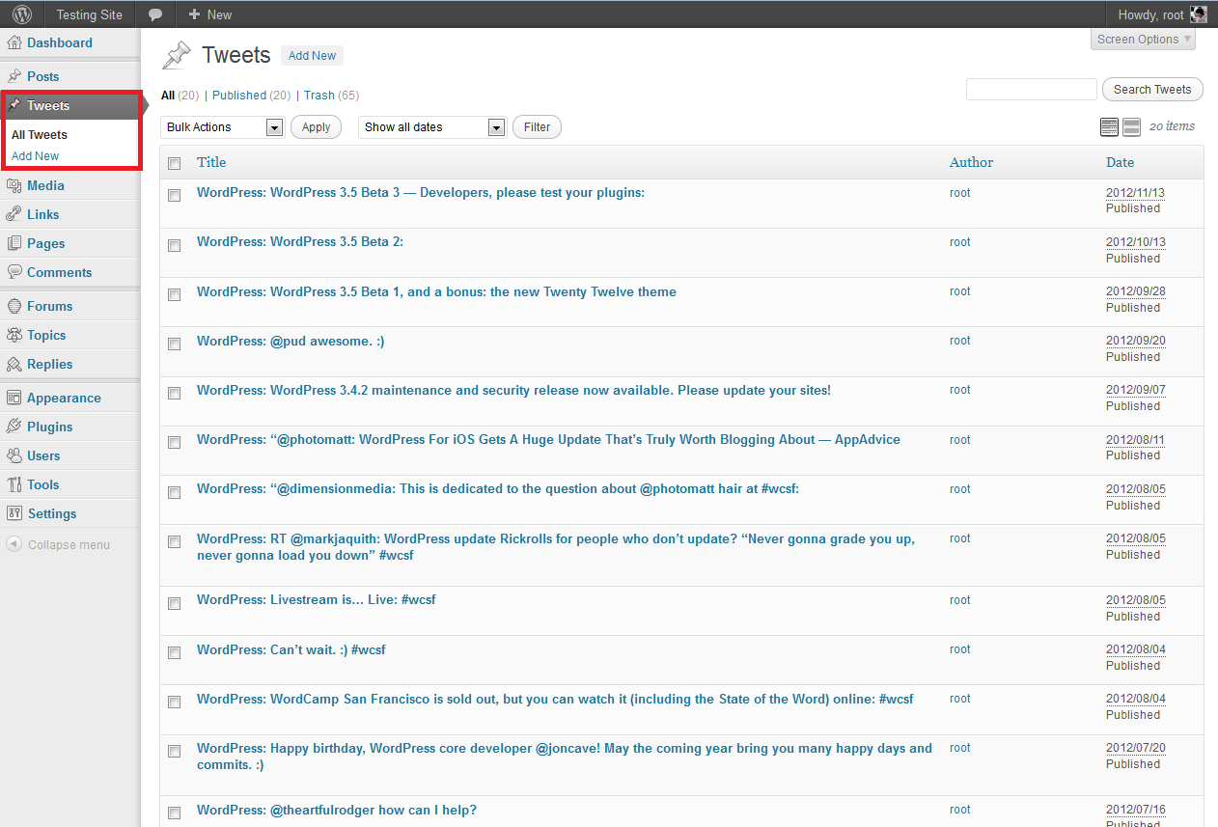
Task: Sort by the Title column header
Action: [211, 162]
